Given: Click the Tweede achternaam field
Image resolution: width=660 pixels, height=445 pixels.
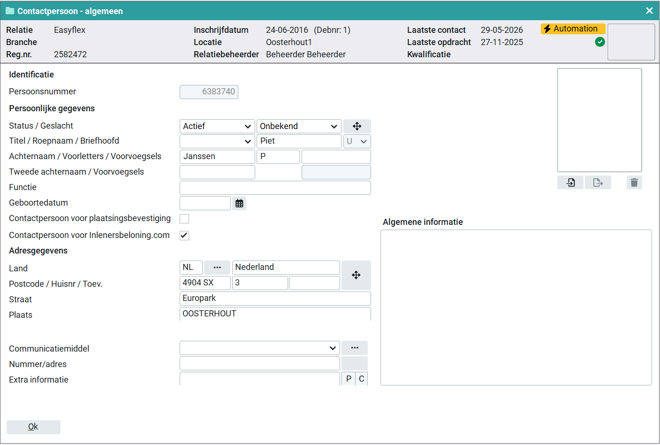Looking at the screenshot, I should click(x=217, y=172).
